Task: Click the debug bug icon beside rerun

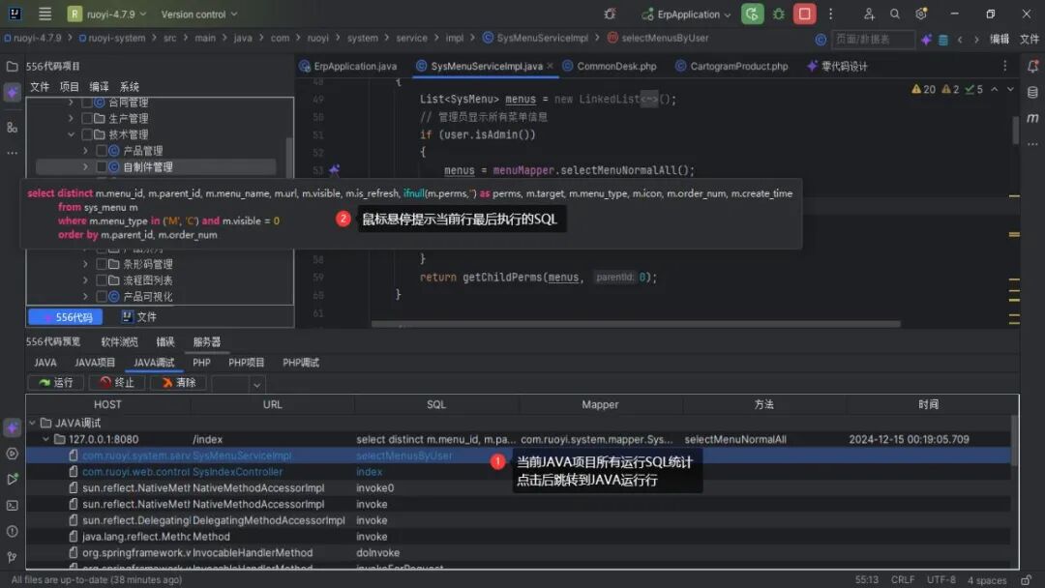Action: 778,14
